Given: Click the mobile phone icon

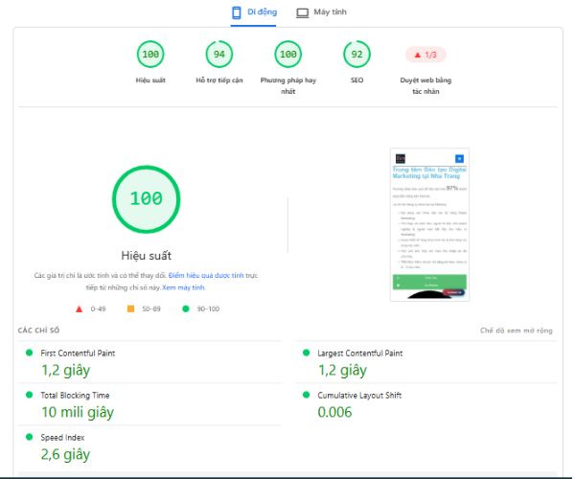Looking at the screenshot, I should click(x=237, y=12).
